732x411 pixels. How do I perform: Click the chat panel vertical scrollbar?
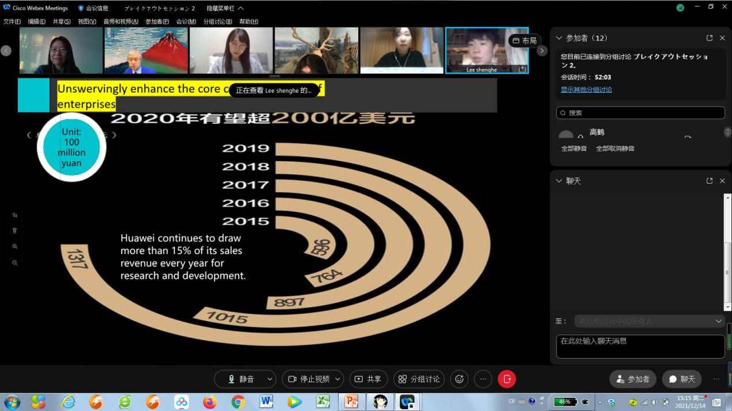(727, 253)
